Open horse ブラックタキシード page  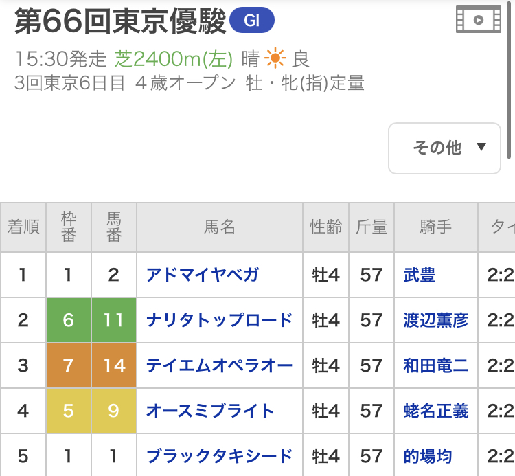pos(219,455)
